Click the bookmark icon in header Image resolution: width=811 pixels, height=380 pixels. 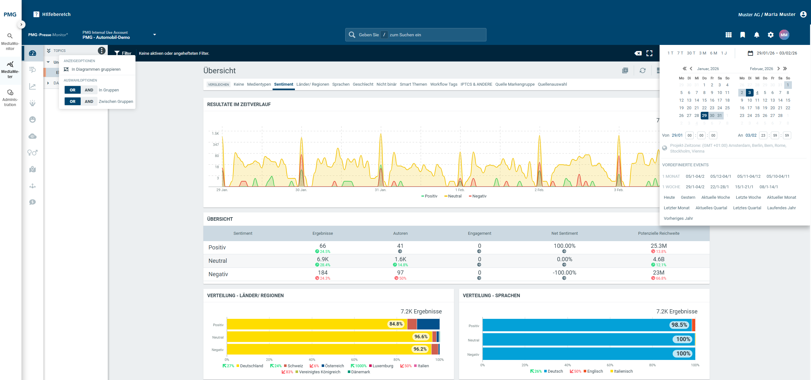[x=742, y=35]
